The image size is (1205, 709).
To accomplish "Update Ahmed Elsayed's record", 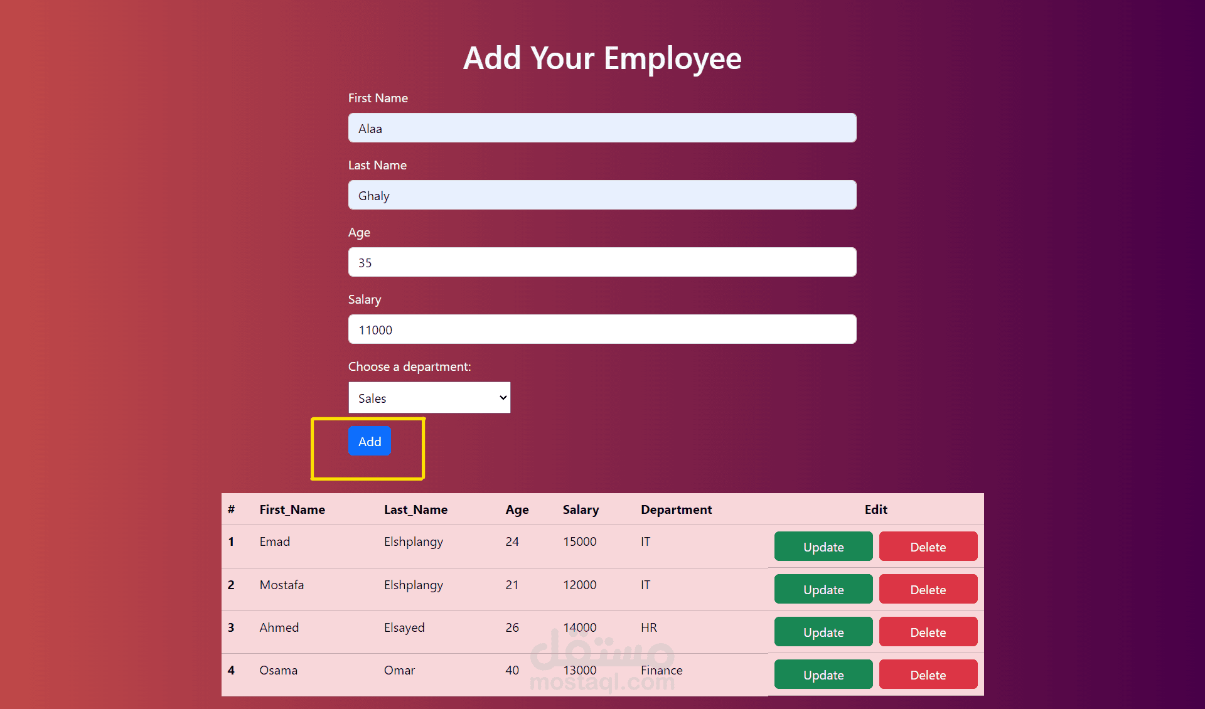I will 823,632.
